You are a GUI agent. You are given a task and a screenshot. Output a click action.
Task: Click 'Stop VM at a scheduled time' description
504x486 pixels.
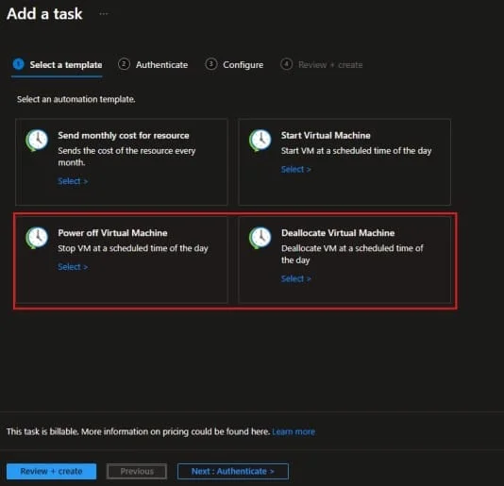point(133,248)
